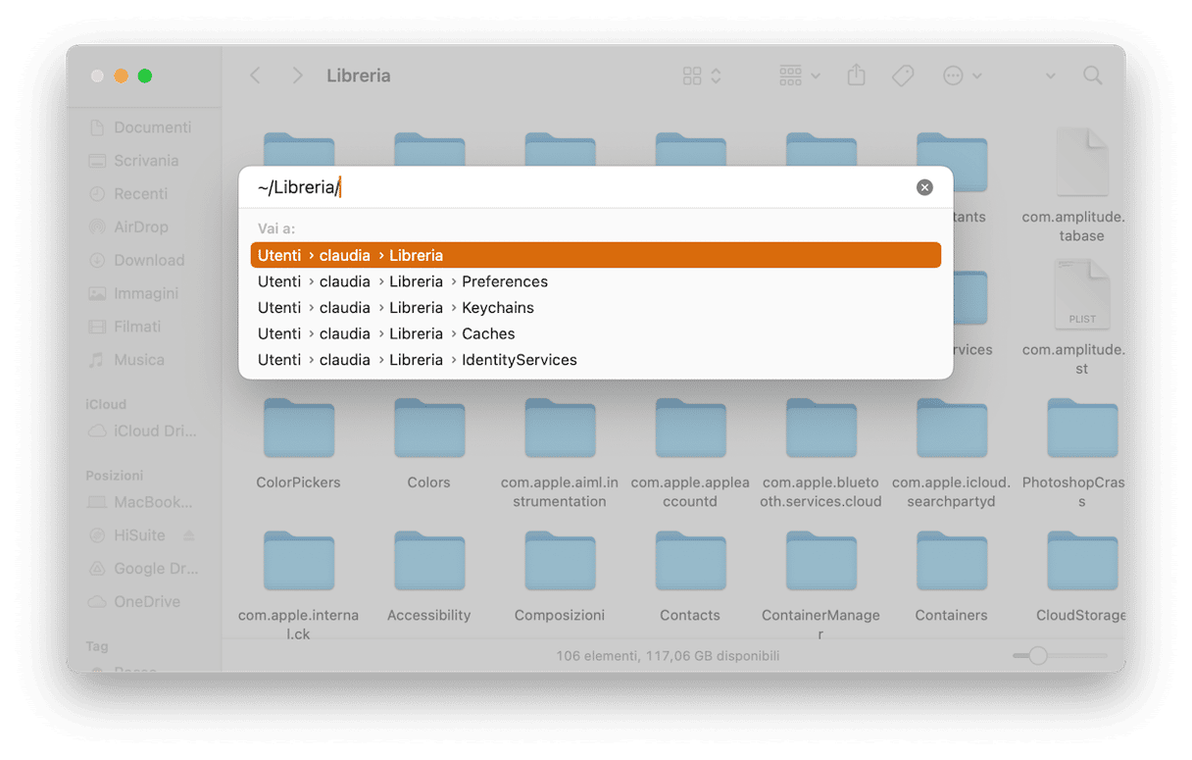1192x760 pixels.
Task: Select the Contacts folder
Action: point(690,561)
